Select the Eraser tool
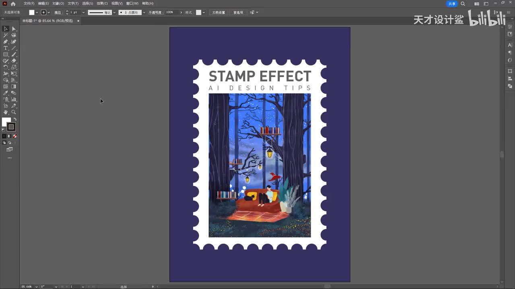The height and width of the screenshot is (289, 515). click(14, 61)
